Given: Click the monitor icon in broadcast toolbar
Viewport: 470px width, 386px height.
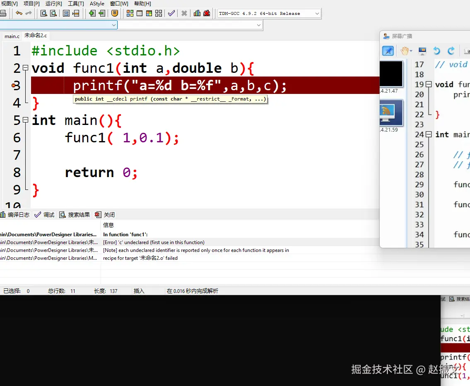Looking at the screenshot, I should coord(422,51).
